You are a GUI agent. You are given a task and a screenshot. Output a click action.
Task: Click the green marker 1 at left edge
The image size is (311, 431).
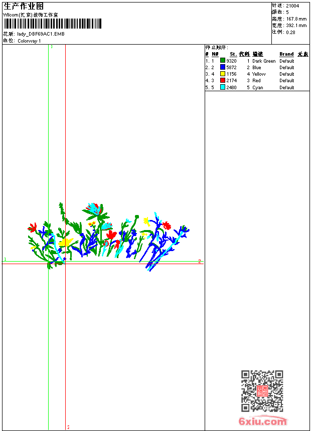[5, 259]
